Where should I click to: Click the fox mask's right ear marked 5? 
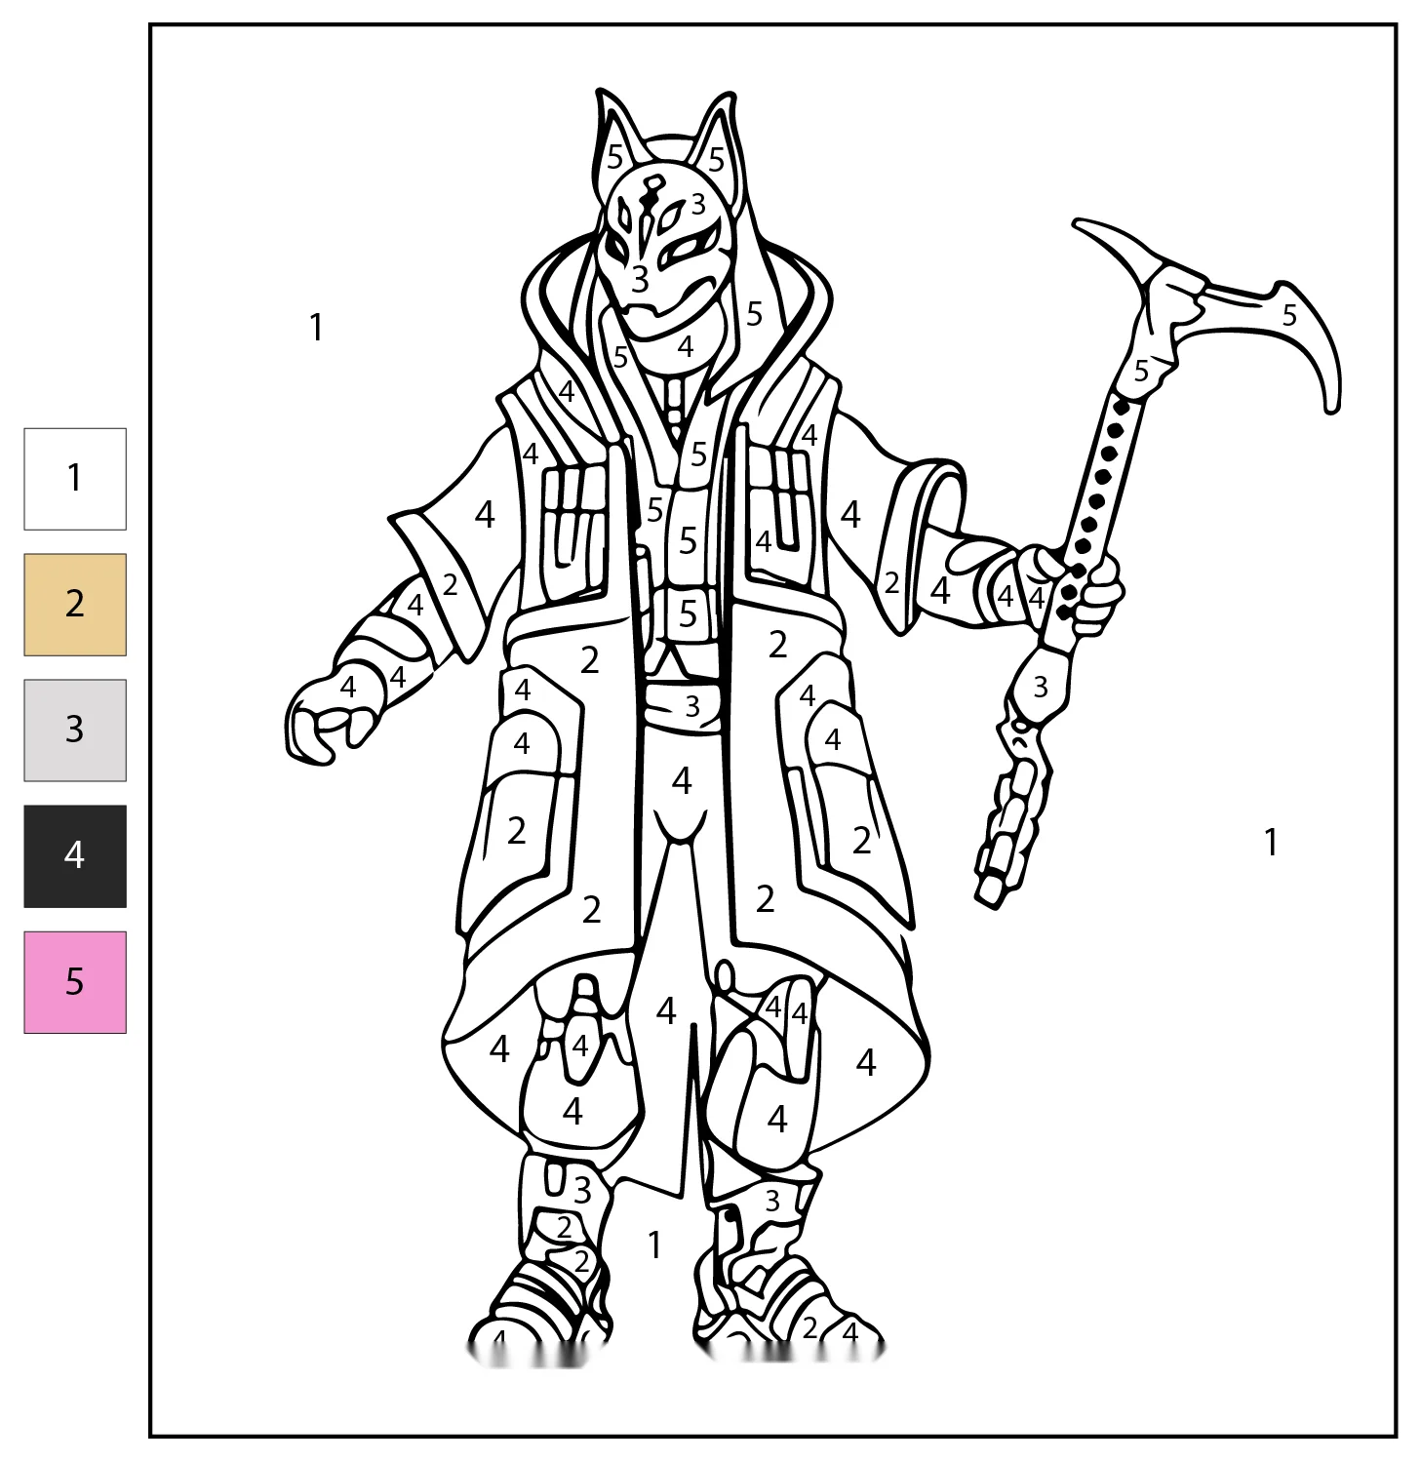717,159
